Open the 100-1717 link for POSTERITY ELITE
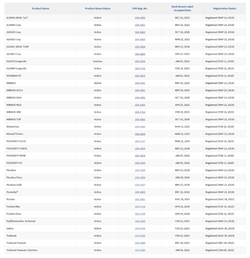The height and width of the screenshot is (258, 250). [x=140, y=141]
